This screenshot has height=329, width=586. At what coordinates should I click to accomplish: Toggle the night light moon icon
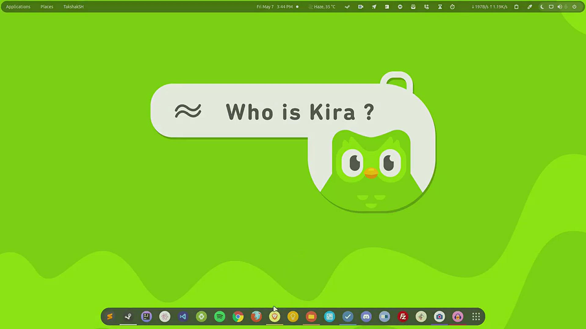[542, 7]
